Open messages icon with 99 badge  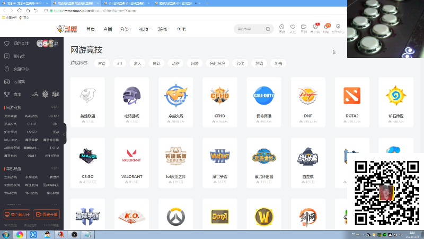point(326,29)
